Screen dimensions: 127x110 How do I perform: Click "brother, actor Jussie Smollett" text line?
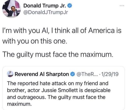(x=42, y=90)
